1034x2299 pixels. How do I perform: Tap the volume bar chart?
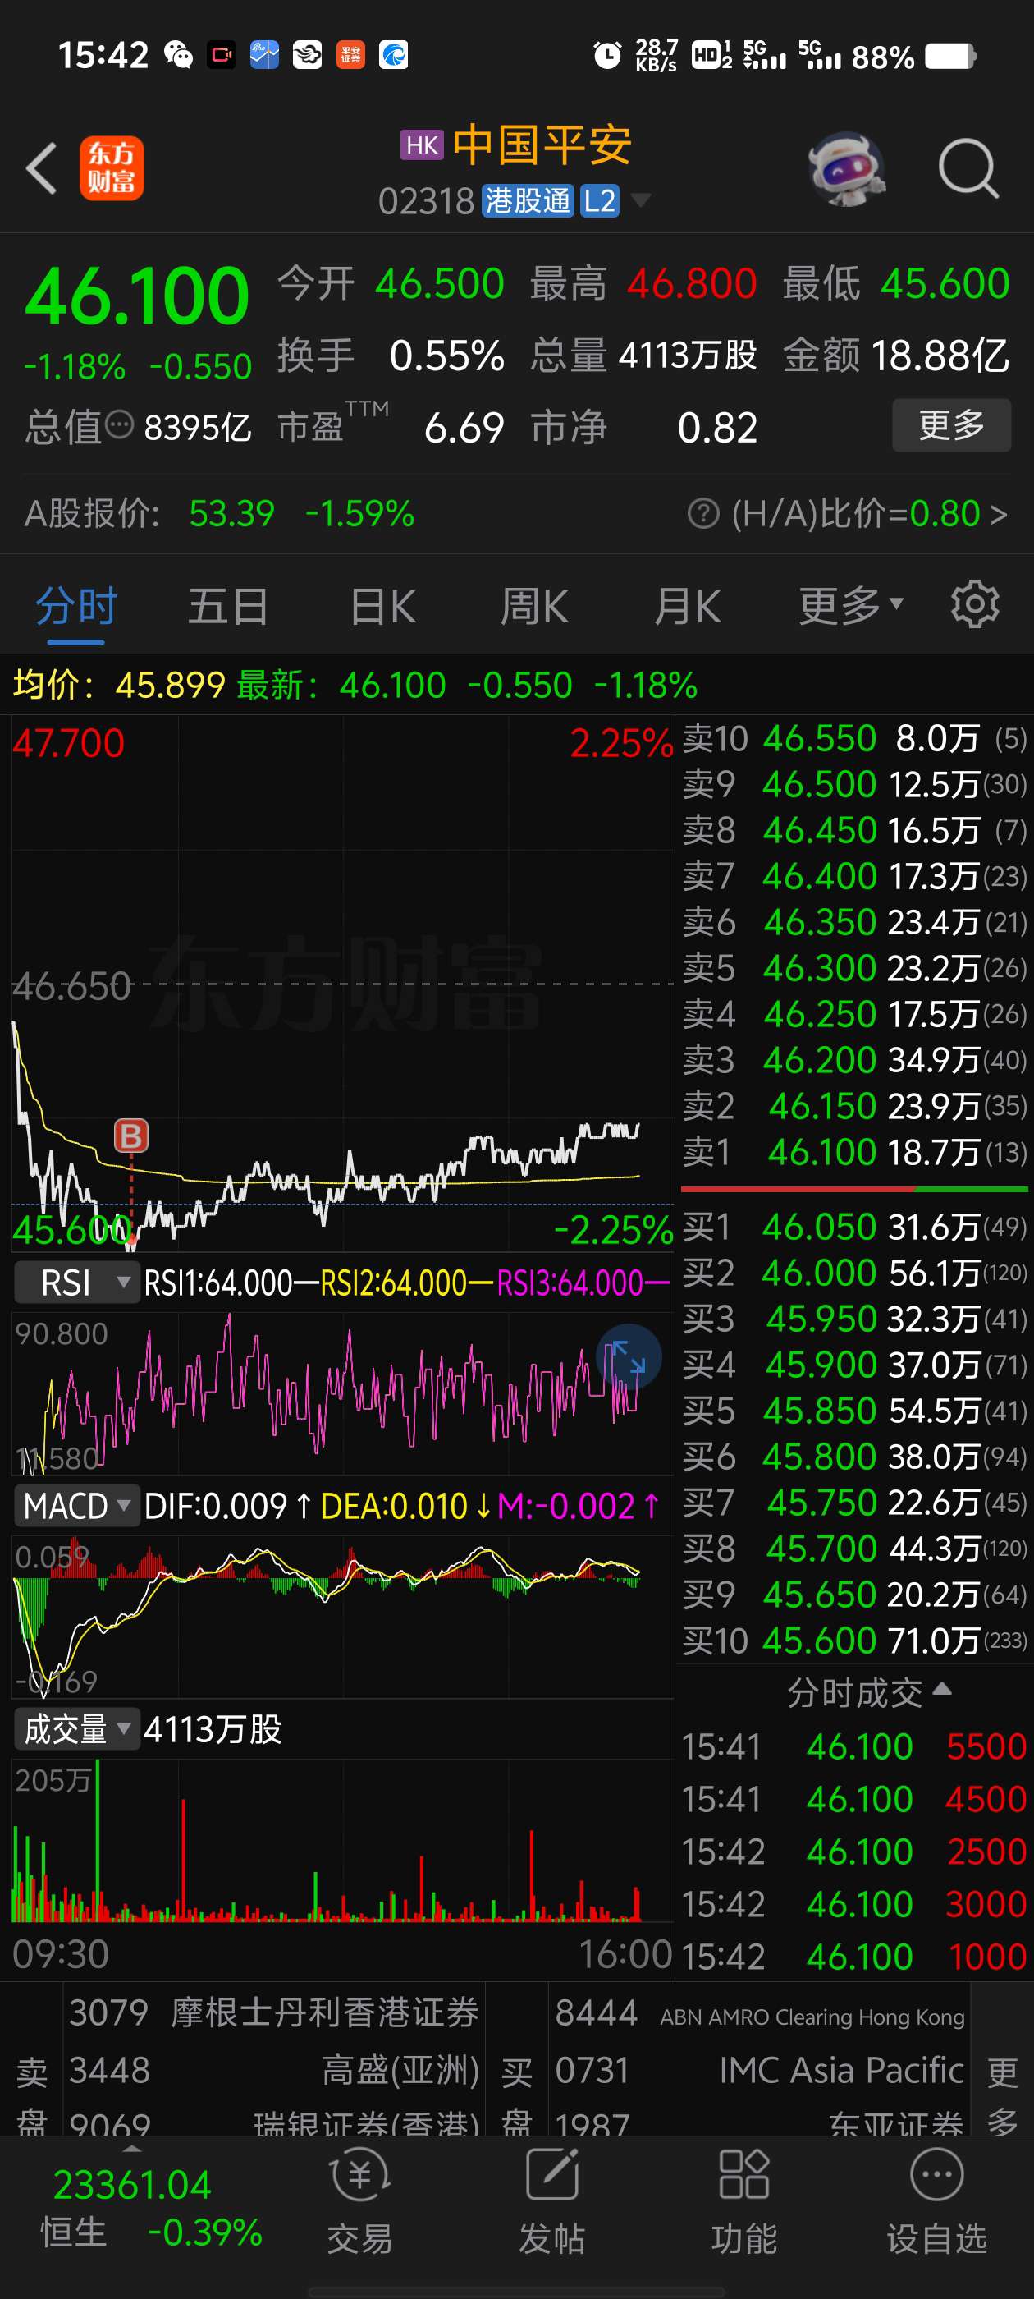coord(342,1839)
